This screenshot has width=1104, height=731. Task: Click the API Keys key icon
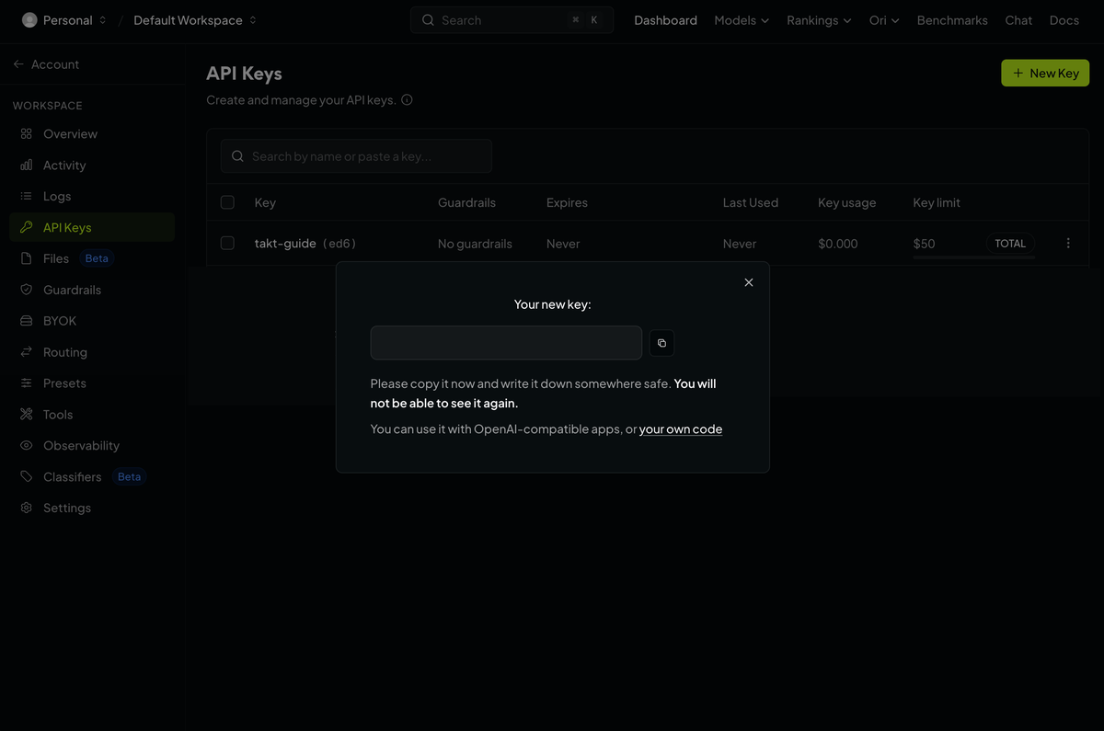[x=27, y=227]
